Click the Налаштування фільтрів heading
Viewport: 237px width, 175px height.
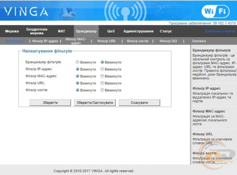(47, 51)
